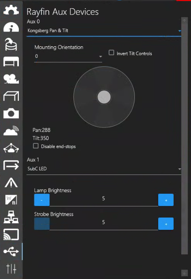Expand the Aux 1 SubC LED dropdown

point(104,169)
